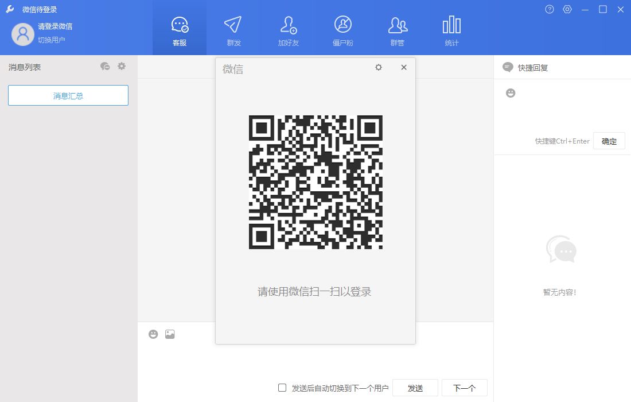The height and width of the screenshot is (402, 631).
Task: Open the 统计 statistics panel
Action: tap(451, 28)
